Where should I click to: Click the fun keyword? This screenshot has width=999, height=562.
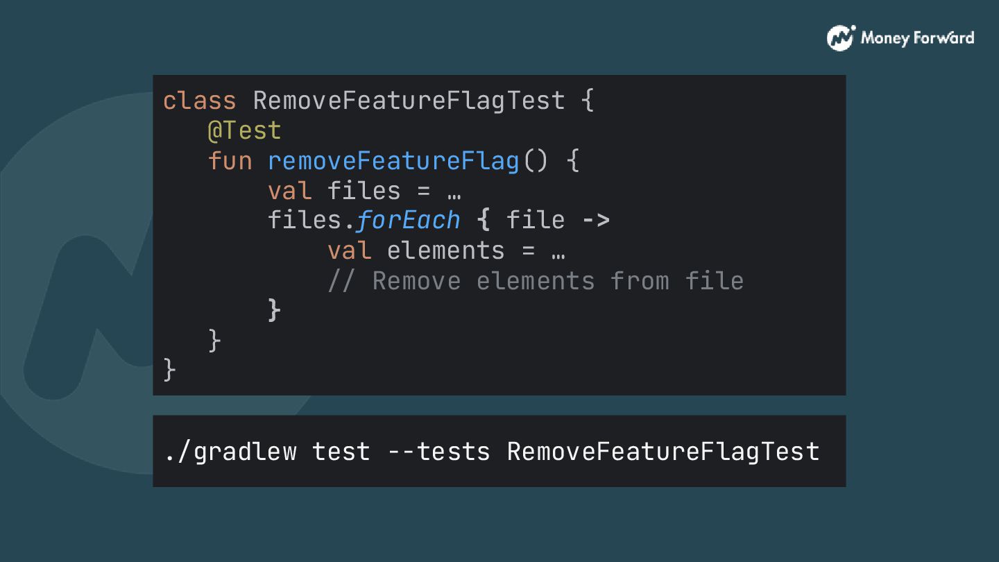tap(230, 161)
